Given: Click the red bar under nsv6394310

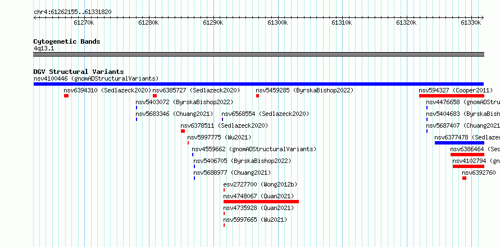Looking at the screenshot, I should pyautogui.click(x=66, y=96).
